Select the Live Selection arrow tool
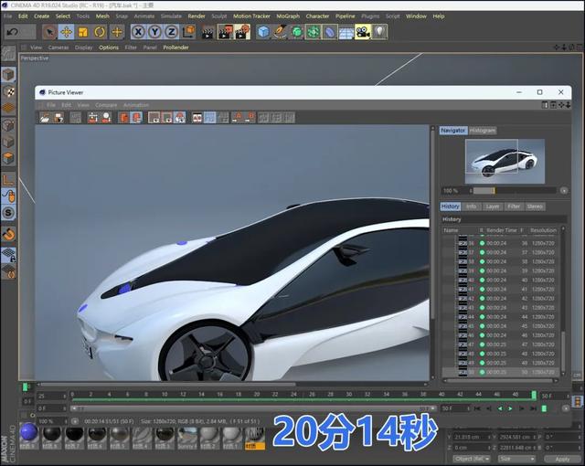 [x=49, y=32]
